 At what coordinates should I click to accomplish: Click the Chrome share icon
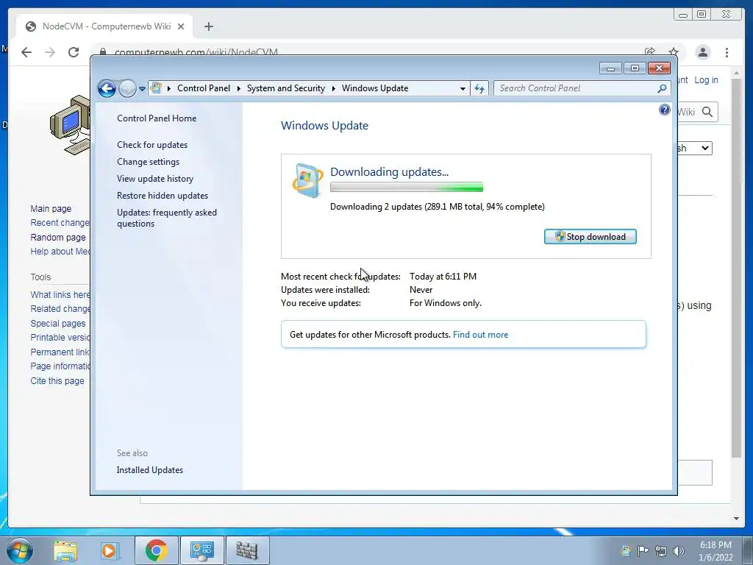point(650,52)
